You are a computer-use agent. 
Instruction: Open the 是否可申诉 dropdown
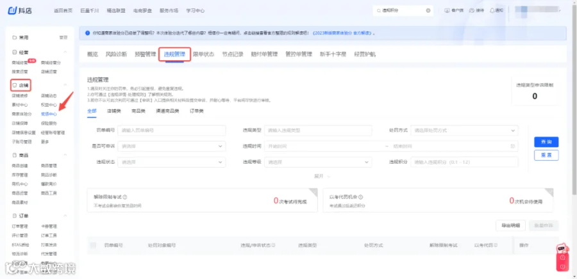point(171,146)
